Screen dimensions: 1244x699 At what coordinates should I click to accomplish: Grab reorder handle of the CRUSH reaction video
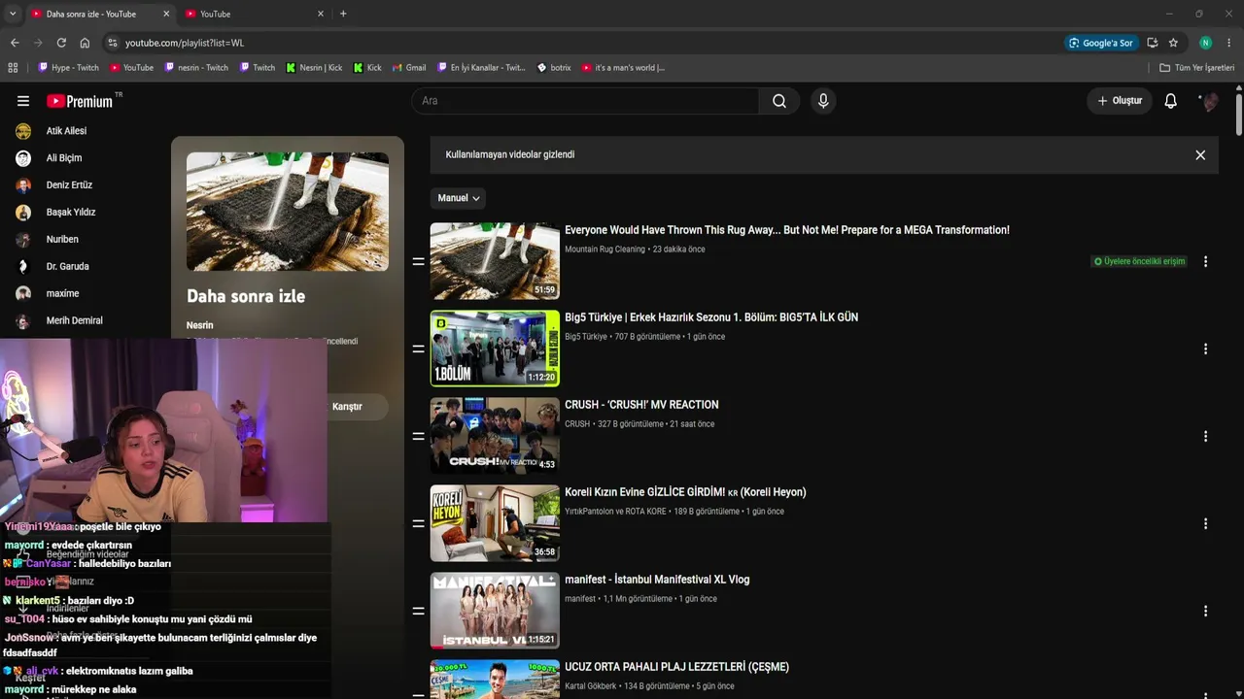point(418,436)
